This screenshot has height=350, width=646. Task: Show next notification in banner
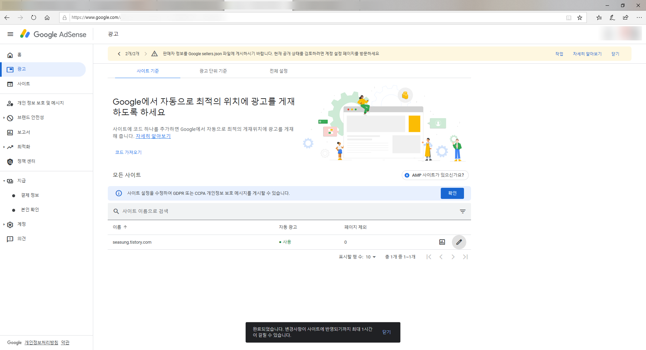[146, 54]
